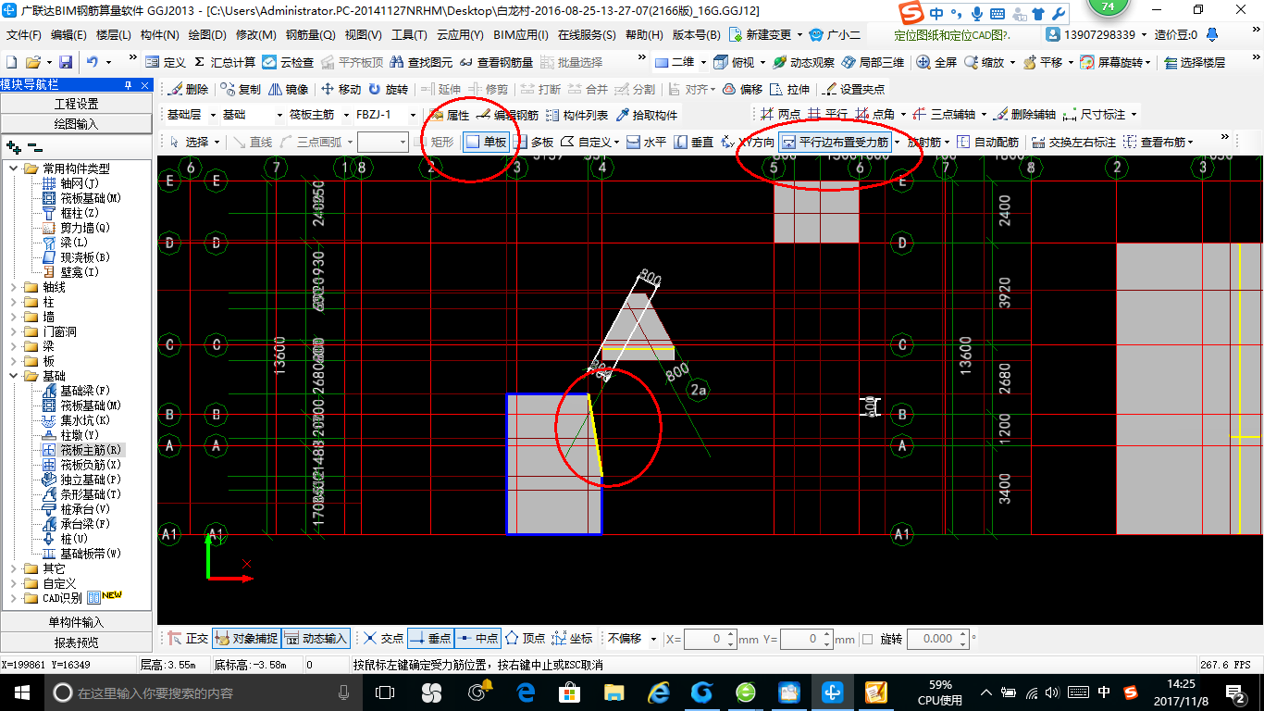Image resolution: width=1264 pixels, height=711 pixels.
Task: Click 拾取构件 pick component eyedropper
Action: coord(647,115)
